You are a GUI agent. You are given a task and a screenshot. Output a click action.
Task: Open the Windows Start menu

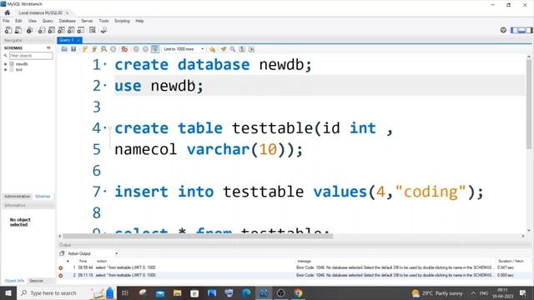coord(8,292)
